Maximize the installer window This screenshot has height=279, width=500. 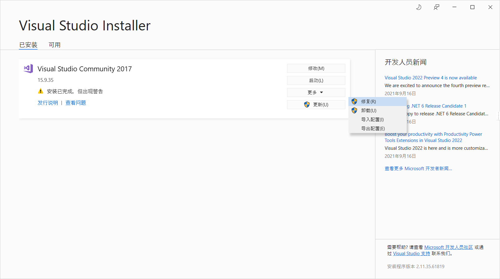point(472,7)
